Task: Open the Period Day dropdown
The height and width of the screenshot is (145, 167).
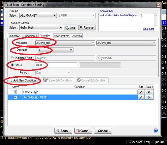Action: 53,73
